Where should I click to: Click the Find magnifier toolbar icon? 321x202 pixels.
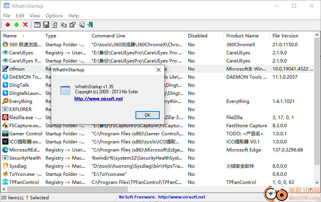[x=82, y=25]
